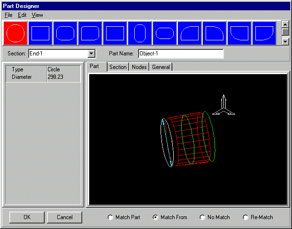This screenshot has height=229, width=292.
Task: Select the red circle section shape
Action: tap(15, 33)
